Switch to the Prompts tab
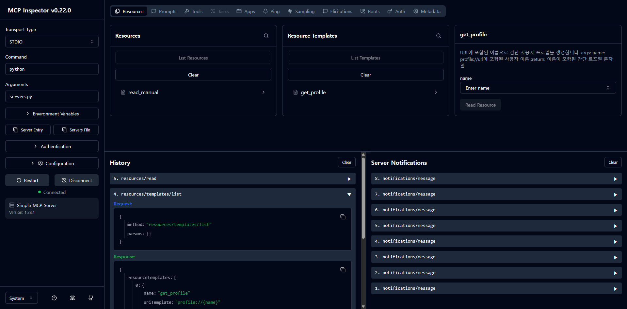627x309 pixels. click(164, 11)
